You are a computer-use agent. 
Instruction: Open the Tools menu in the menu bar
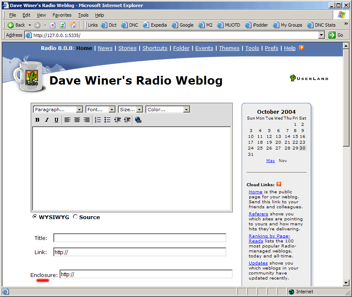83,15
